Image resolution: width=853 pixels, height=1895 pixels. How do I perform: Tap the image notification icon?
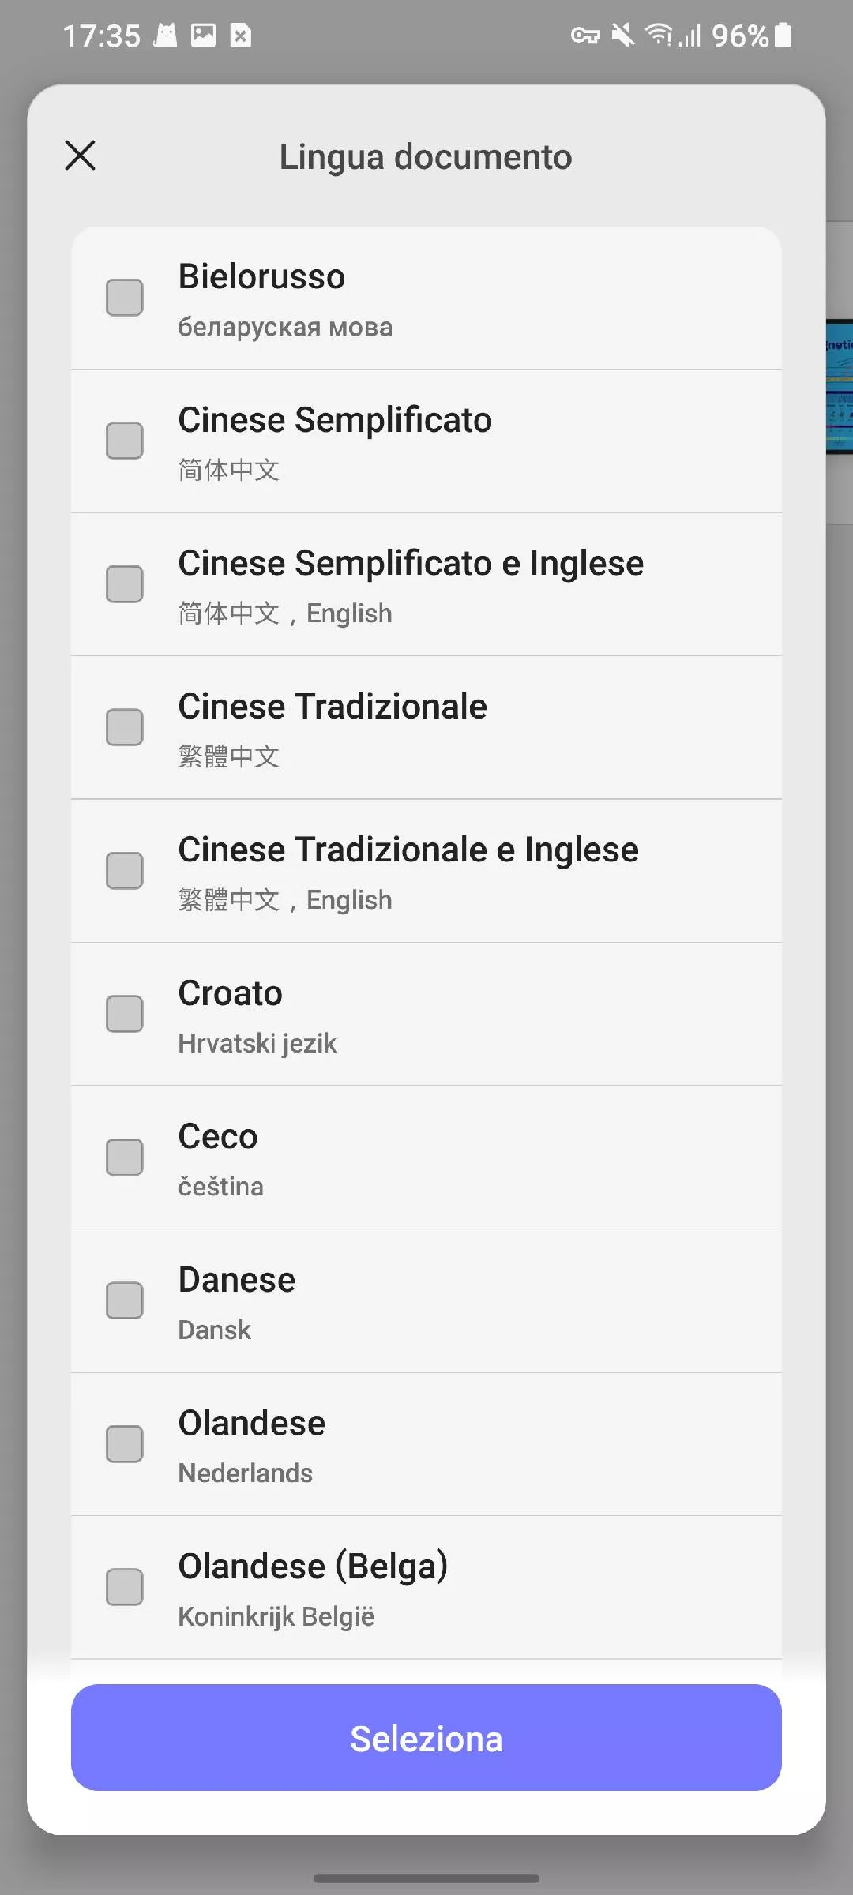coord(203,36)
